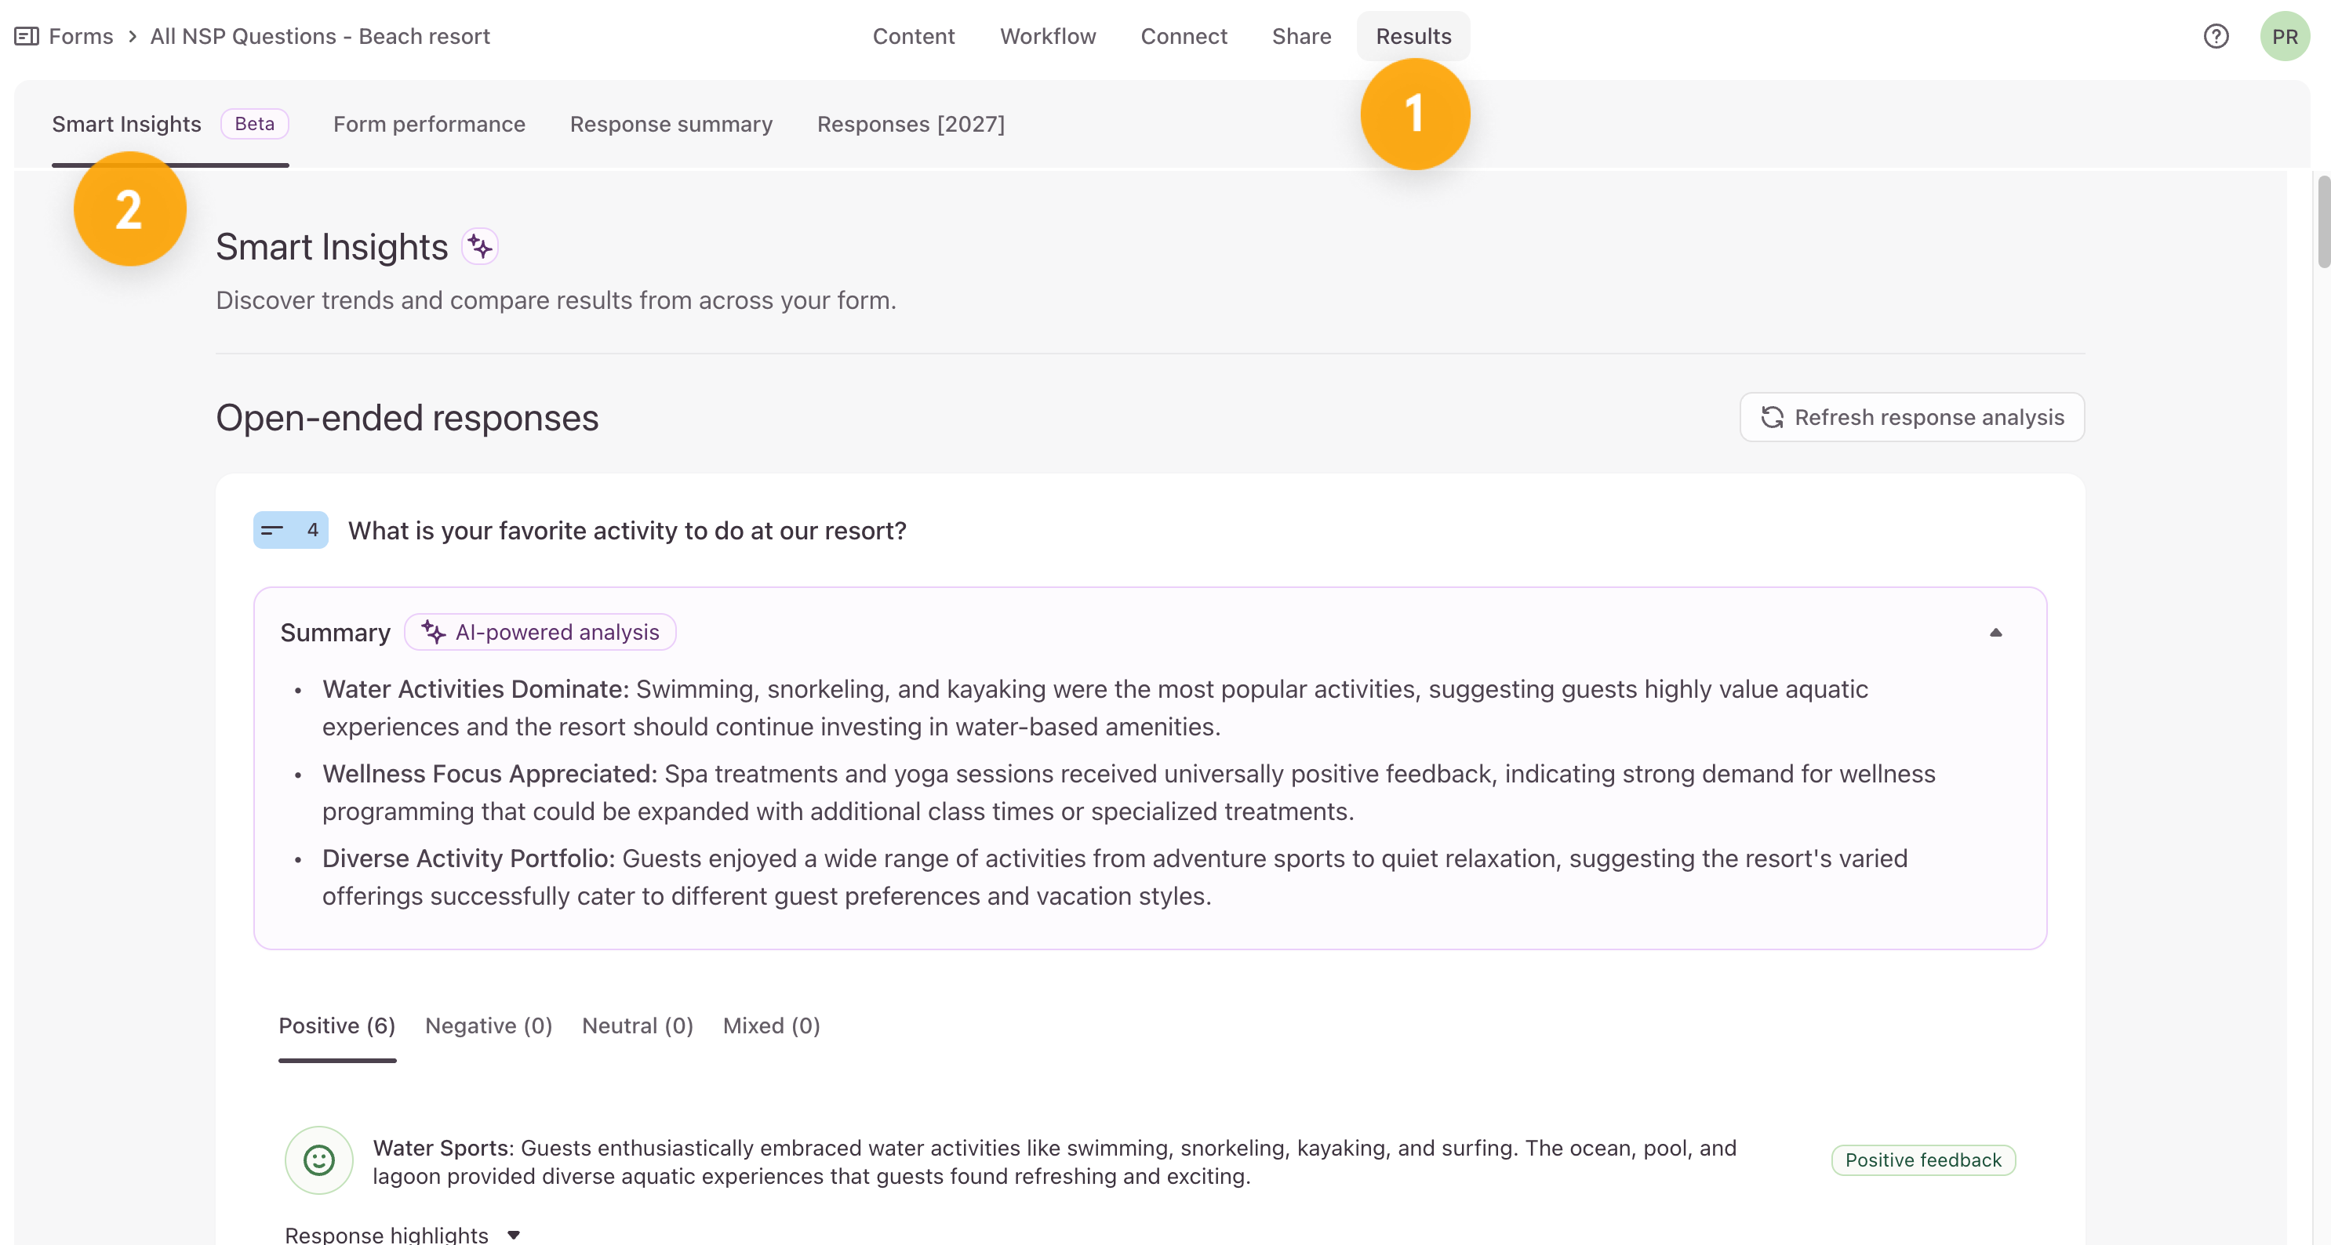Image resolution: width=2331 pixels, height=1245 pixels.
Task: Click the Forms panel icon in breadcrumb
Action: coord(26,36)
